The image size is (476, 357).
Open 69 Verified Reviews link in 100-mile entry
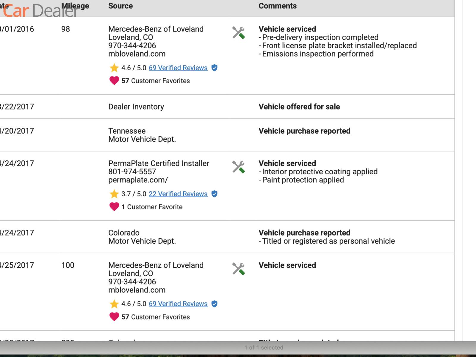178,304
